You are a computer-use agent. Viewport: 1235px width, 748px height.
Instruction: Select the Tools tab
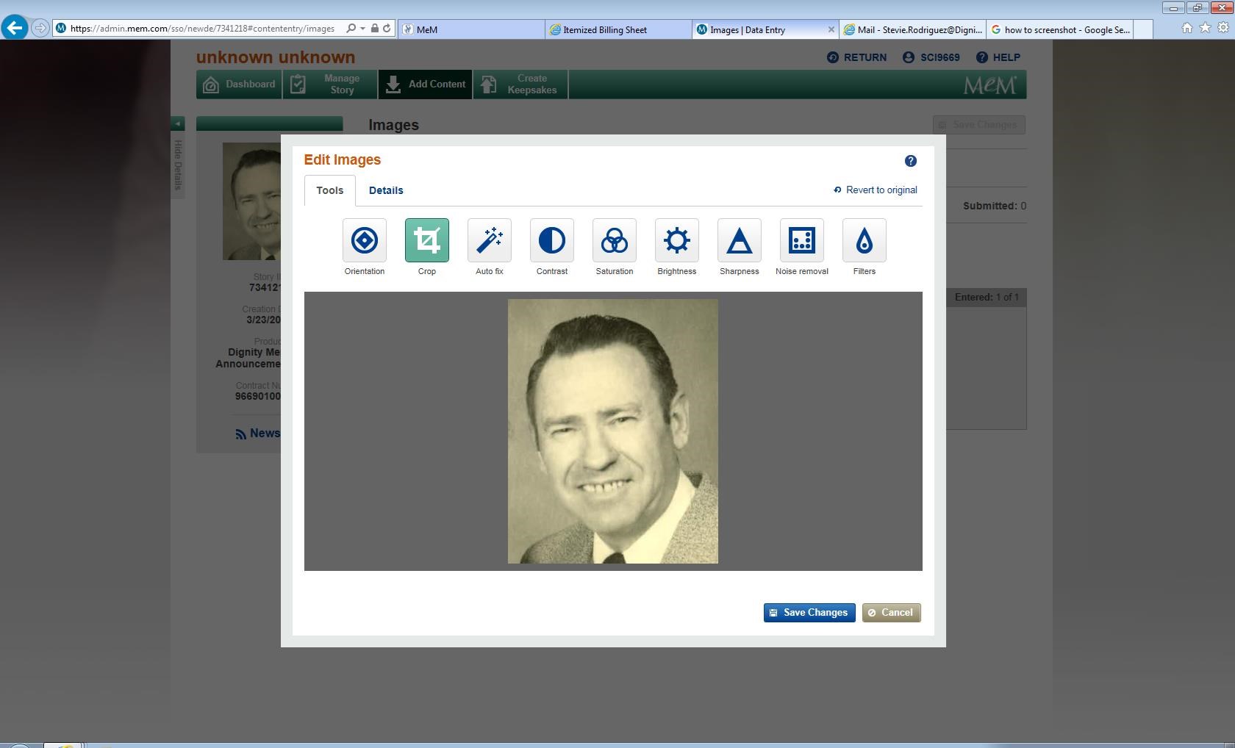(329, 190)
